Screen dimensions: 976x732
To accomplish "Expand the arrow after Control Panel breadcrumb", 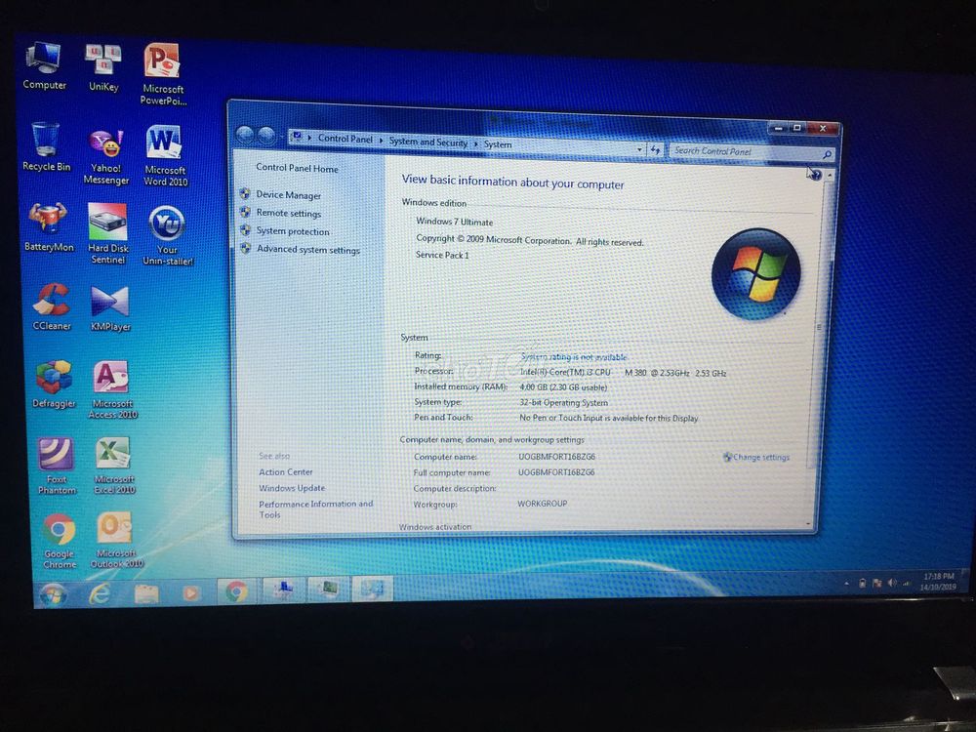I will (382, 141).
